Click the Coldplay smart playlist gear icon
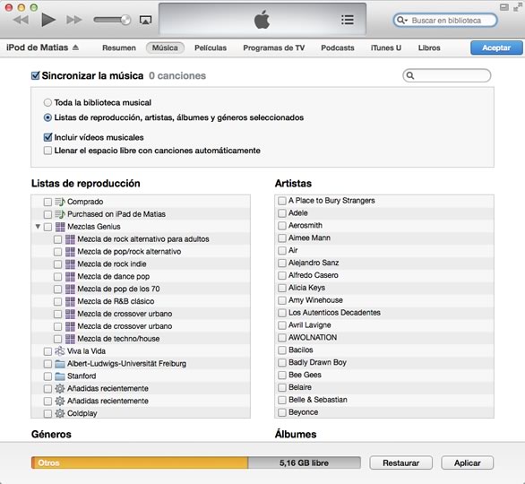Screen dimensions: 525x484 click(x=60, y=413)
